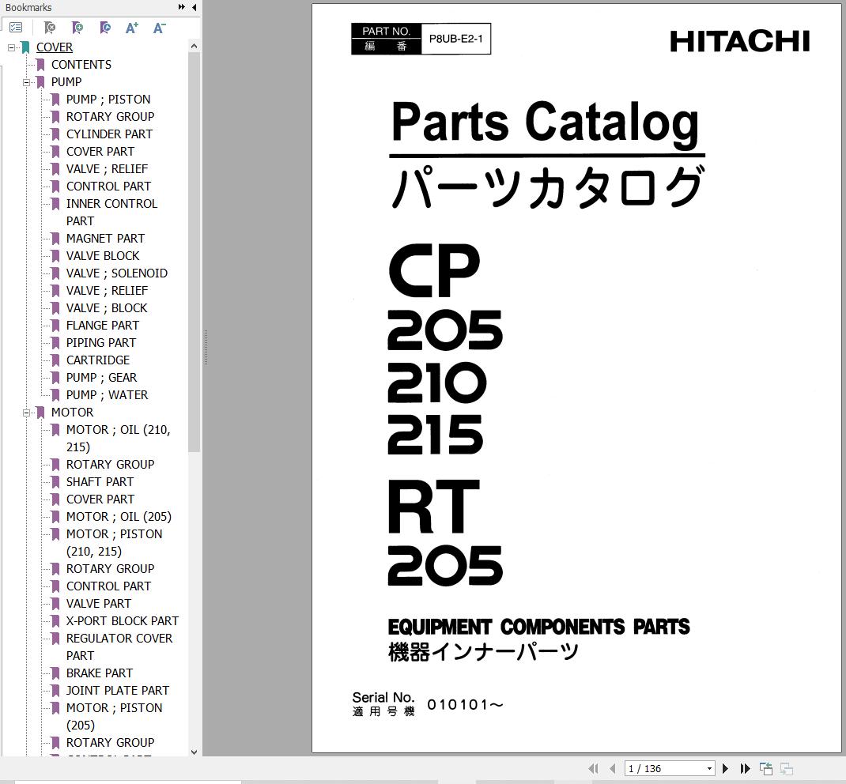The width and height of the screenshot is (846, 784).
Task: Open the BRAKE PART bookmark
Action: coord(100,673)
